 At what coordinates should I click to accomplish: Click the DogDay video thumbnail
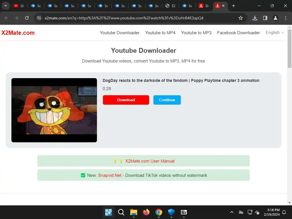tap(54, 110)
